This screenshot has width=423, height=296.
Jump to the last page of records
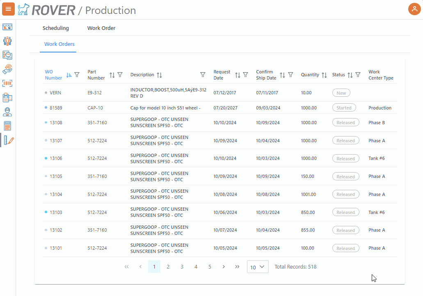pos(237,267)
